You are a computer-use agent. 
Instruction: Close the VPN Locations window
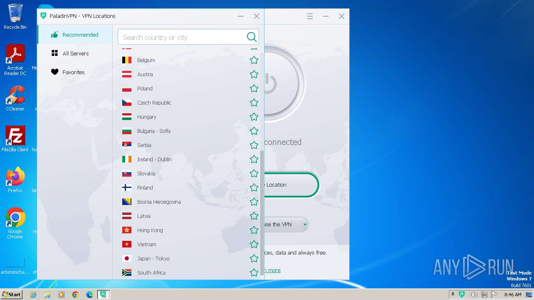[x=257, y=16]
